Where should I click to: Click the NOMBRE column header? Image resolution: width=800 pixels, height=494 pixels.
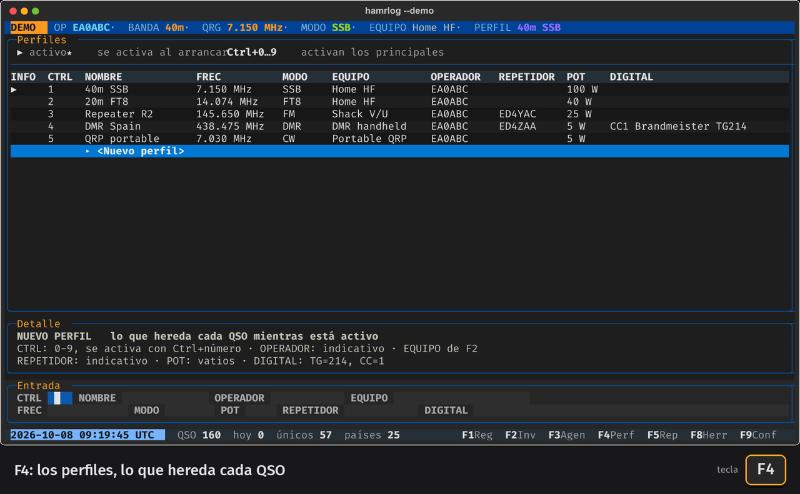point(104,77)
